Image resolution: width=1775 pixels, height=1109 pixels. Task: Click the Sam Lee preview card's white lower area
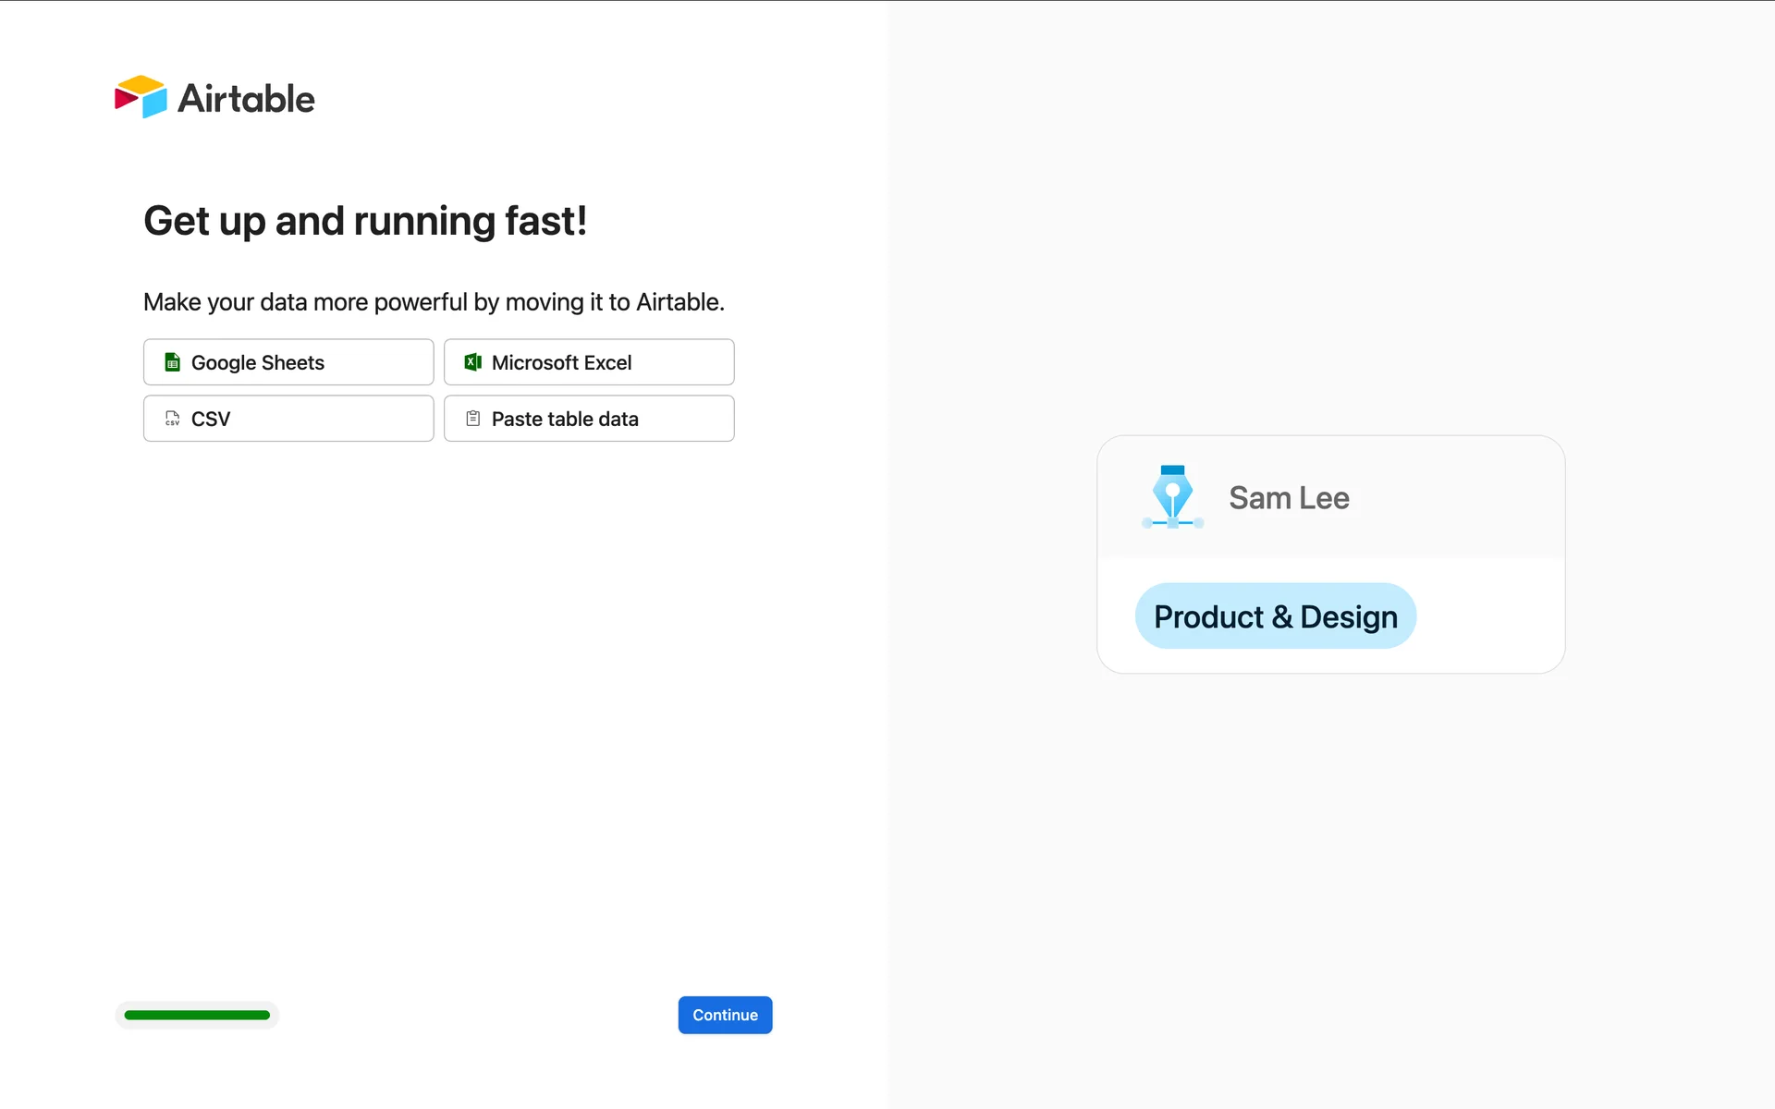[1488, 616]
